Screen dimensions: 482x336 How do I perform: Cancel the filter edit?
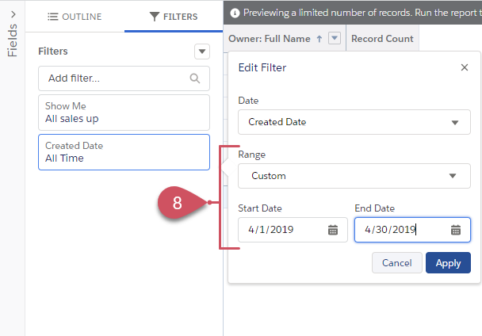click(397, 263)
